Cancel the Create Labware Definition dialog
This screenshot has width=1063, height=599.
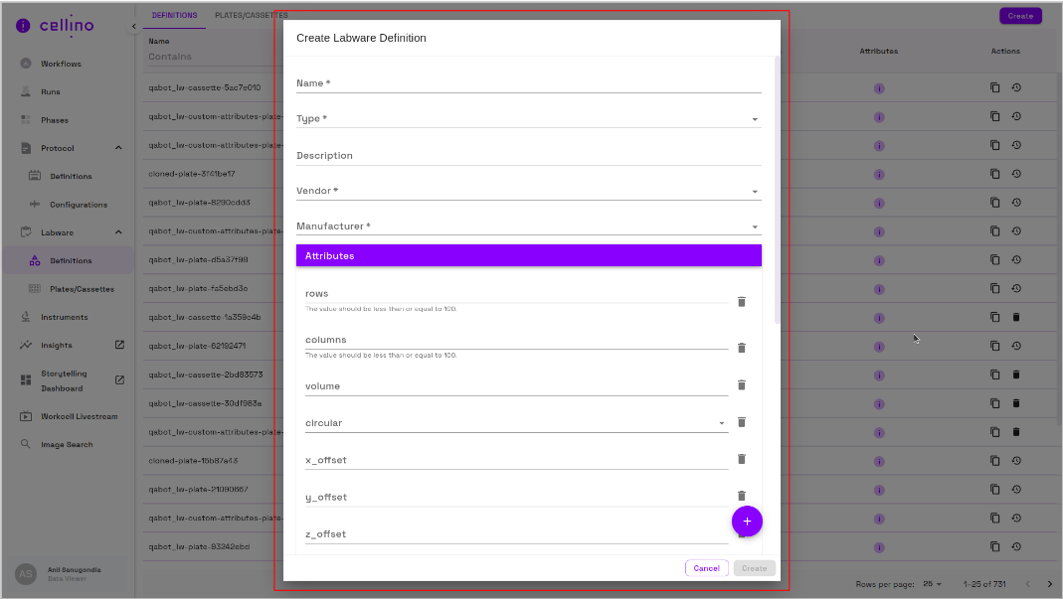[706, 567]
